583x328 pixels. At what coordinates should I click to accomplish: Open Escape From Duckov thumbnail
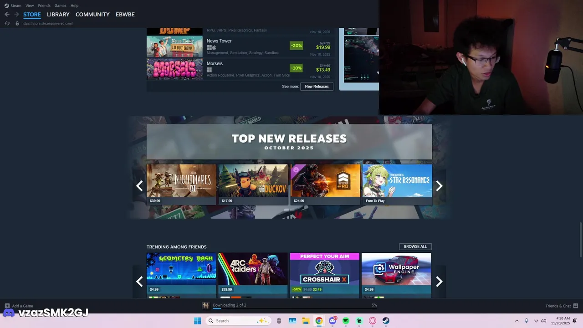(x=253, y=184)
